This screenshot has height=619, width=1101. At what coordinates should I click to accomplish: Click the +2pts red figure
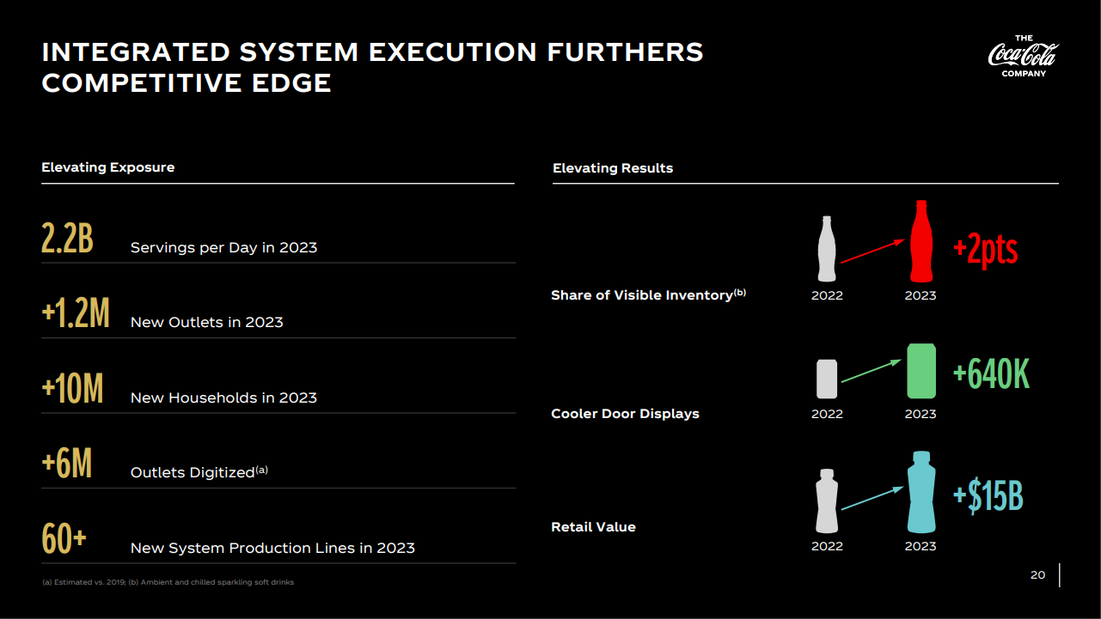point(986,250)
